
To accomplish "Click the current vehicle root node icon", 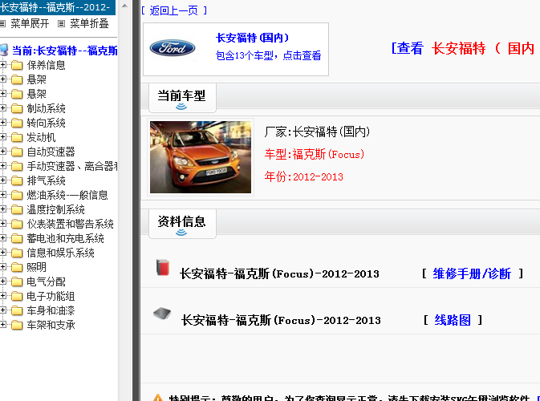I will (x=4, y=51).
